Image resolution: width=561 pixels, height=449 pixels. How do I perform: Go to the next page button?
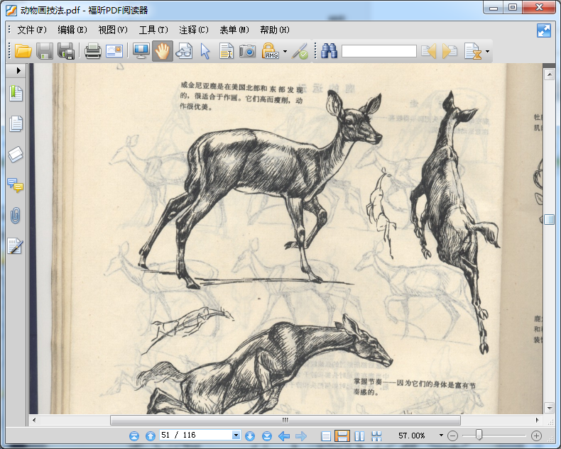(250, 436)
